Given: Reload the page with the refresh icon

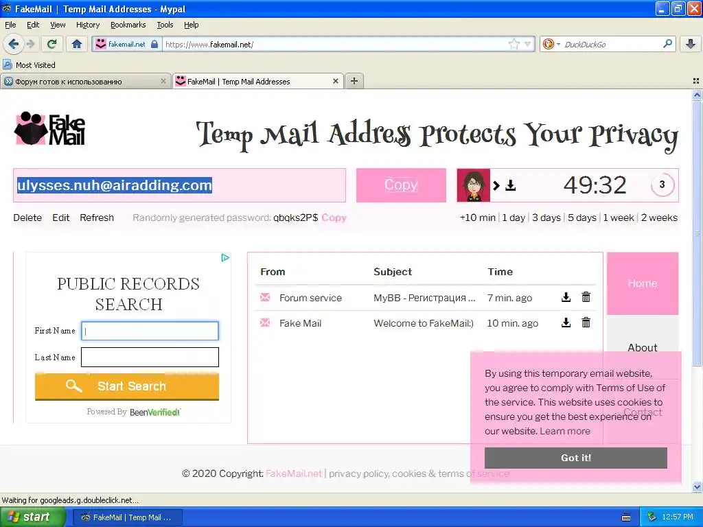Looking at the screenshot, I should pyautogui.click(x=52, y=44).
